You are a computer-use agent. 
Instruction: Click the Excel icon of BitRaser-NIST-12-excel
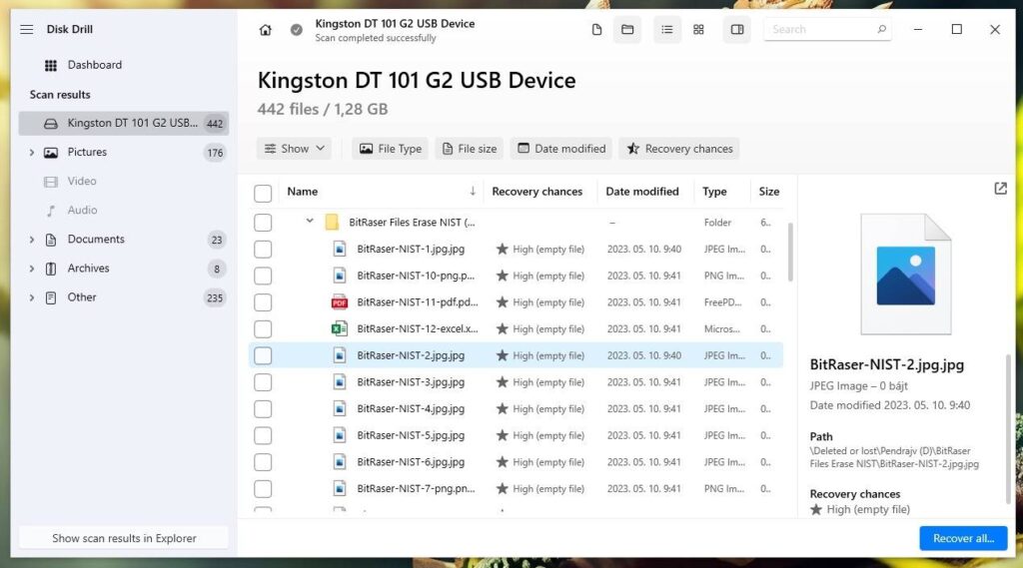click(340, 328)
